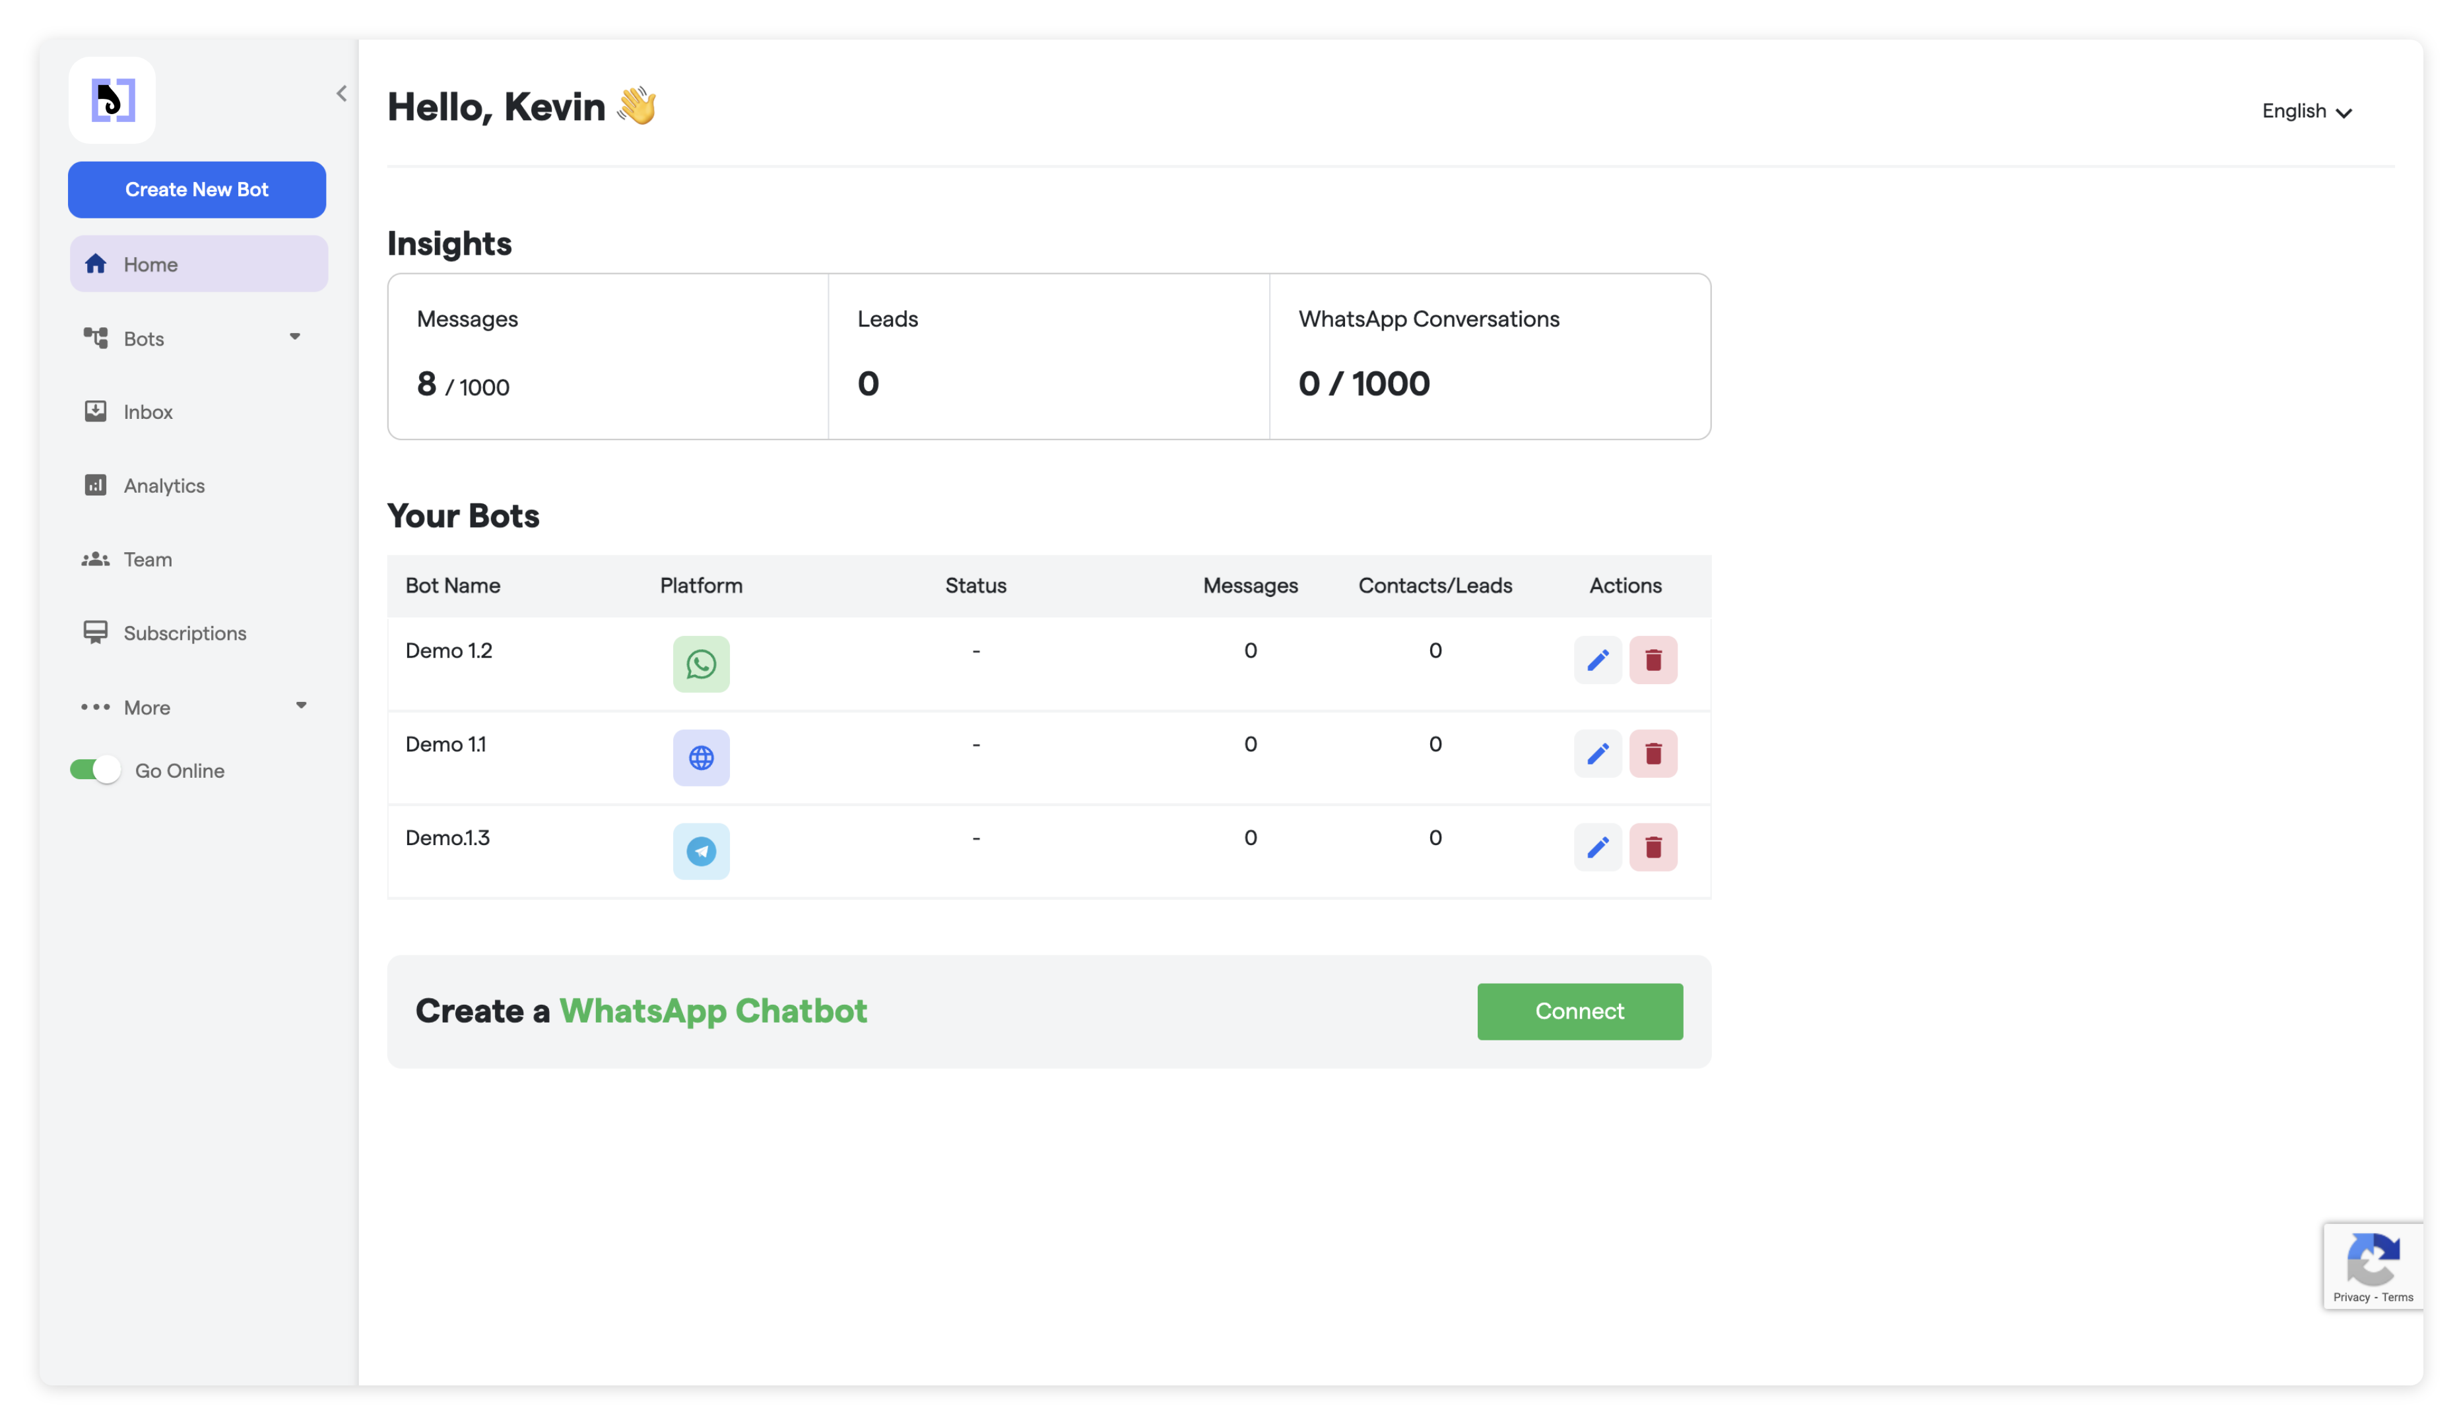2463x1425 pixels.
Task: Click Create New Bot button
Action: click(x=197, y=189)
